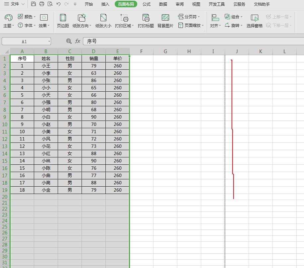The width and height of the screenshot is (304, 268).
Task: Click the cell containing 小强
Action: pyautogui.click(x=46, y=102)
